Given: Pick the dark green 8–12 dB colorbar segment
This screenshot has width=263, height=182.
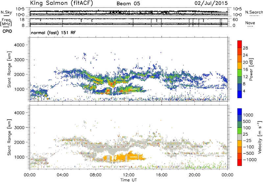Looking at the screenshot, I should click(240, 80).
